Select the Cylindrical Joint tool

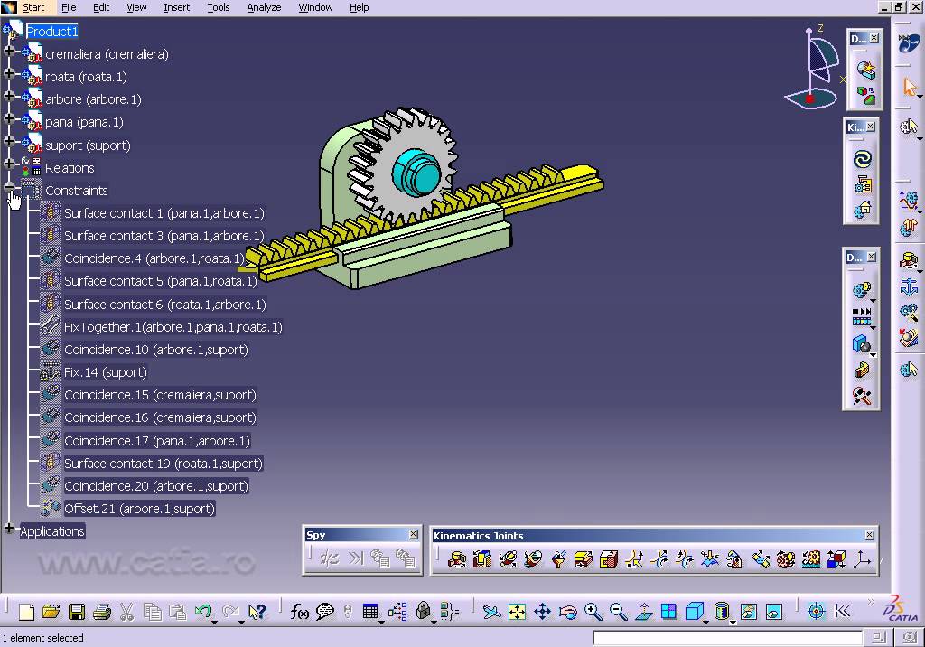[508, 558]
